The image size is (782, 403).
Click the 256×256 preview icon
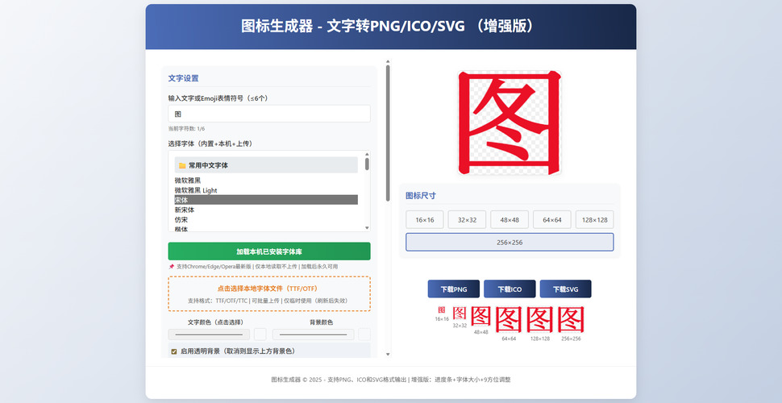pos(571,320)
